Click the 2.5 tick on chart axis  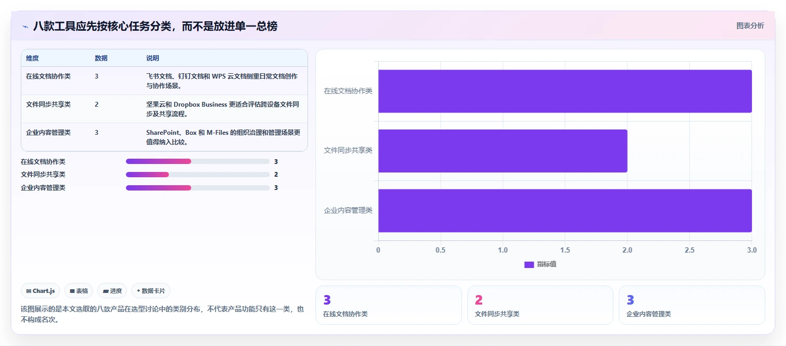point(689,250)
